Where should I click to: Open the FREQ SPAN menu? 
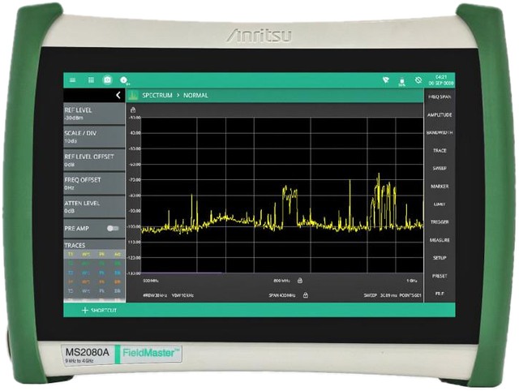(x=440, y=97)
